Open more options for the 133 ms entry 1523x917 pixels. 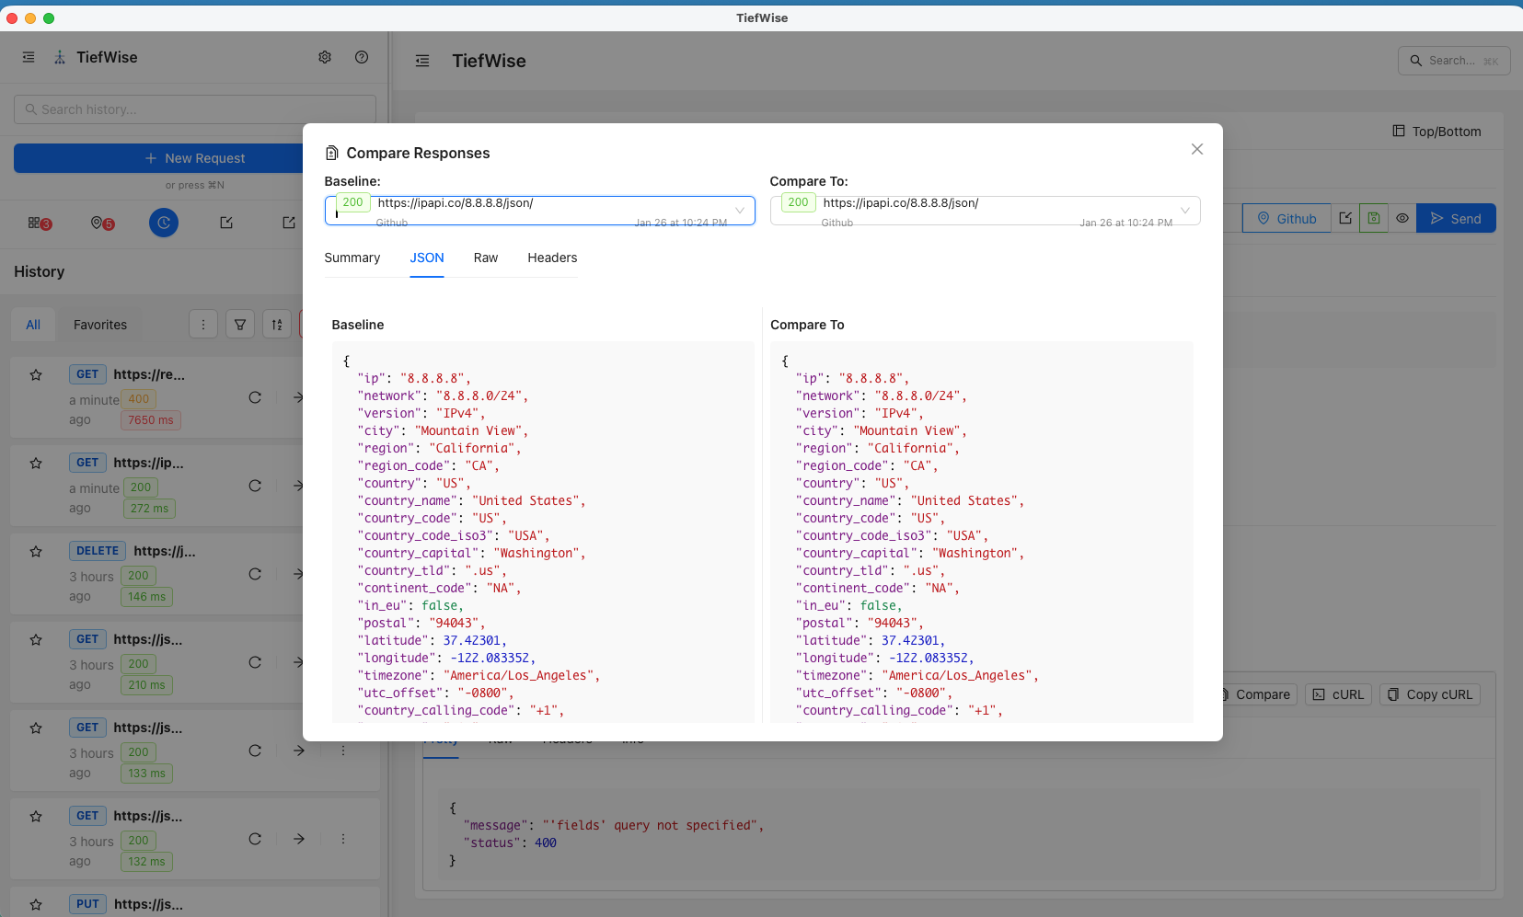(343, 751)
